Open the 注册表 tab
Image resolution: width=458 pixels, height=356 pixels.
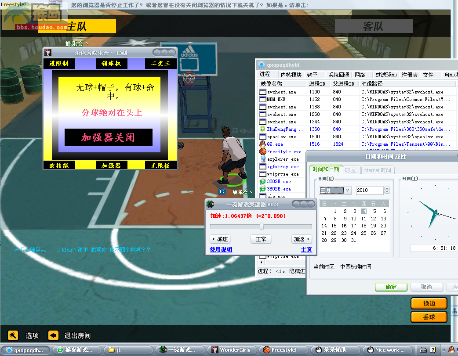click(x=410, y=75)
